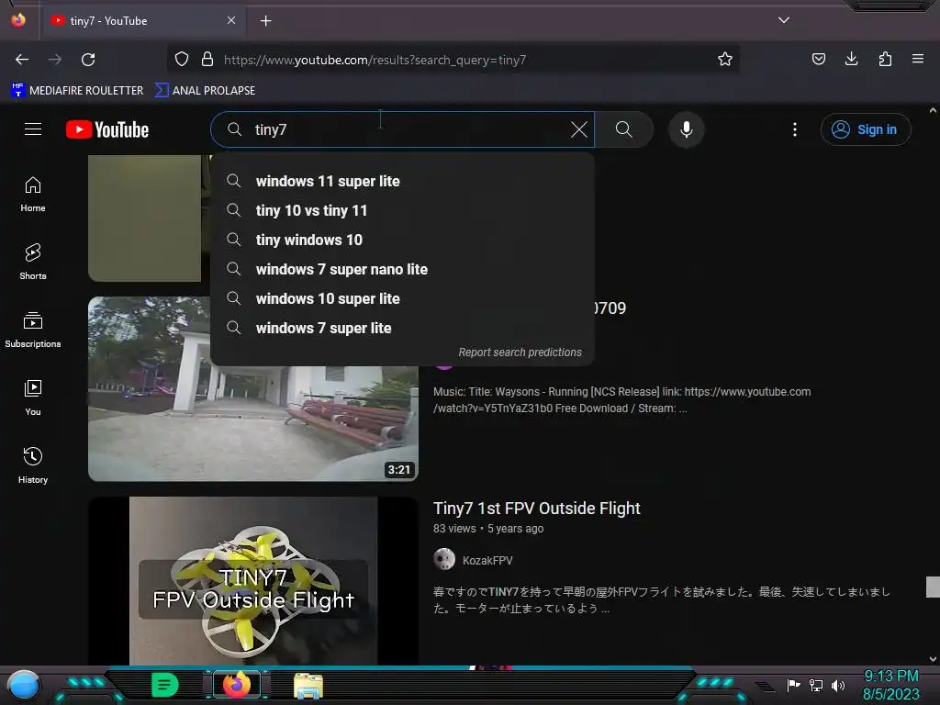
Task: Open Firefox extensions puzzle icon
Action: coord(885,59)
